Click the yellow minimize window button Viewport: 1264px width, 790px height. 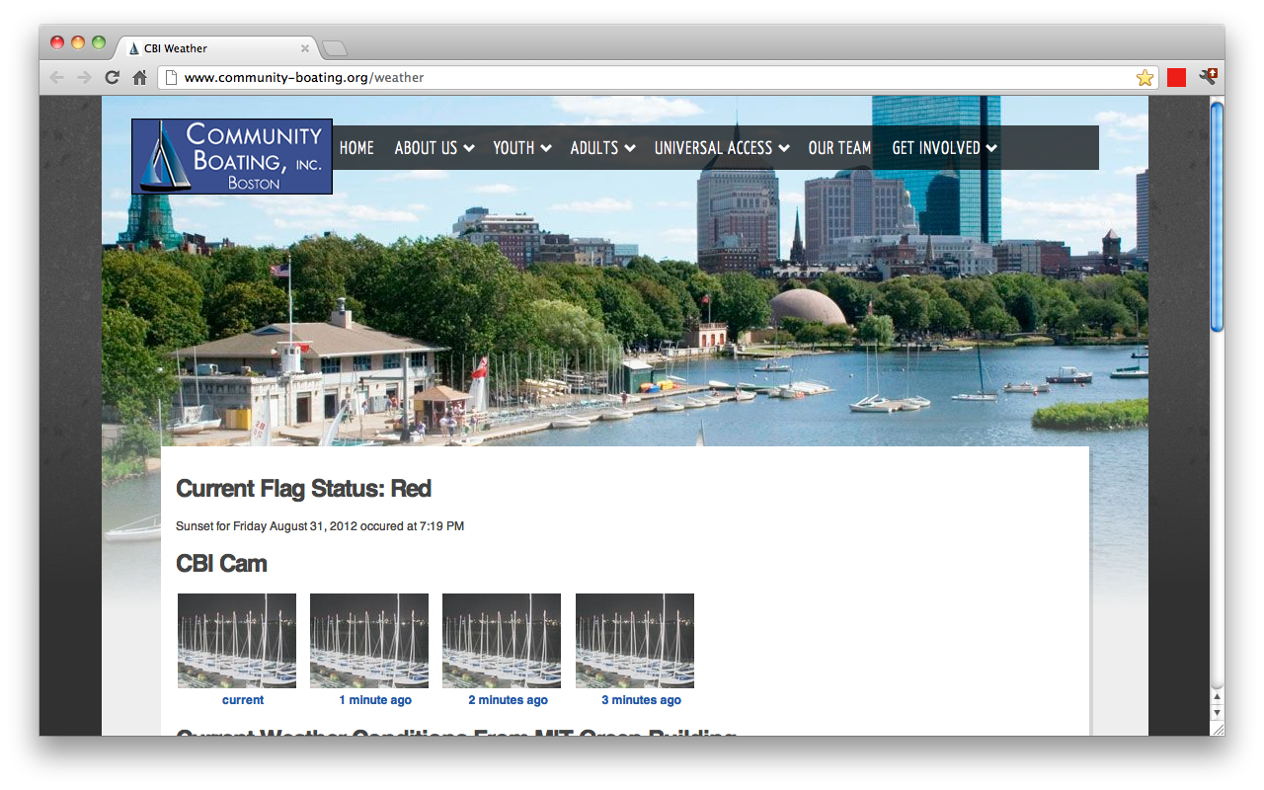(x=78, y=42)
